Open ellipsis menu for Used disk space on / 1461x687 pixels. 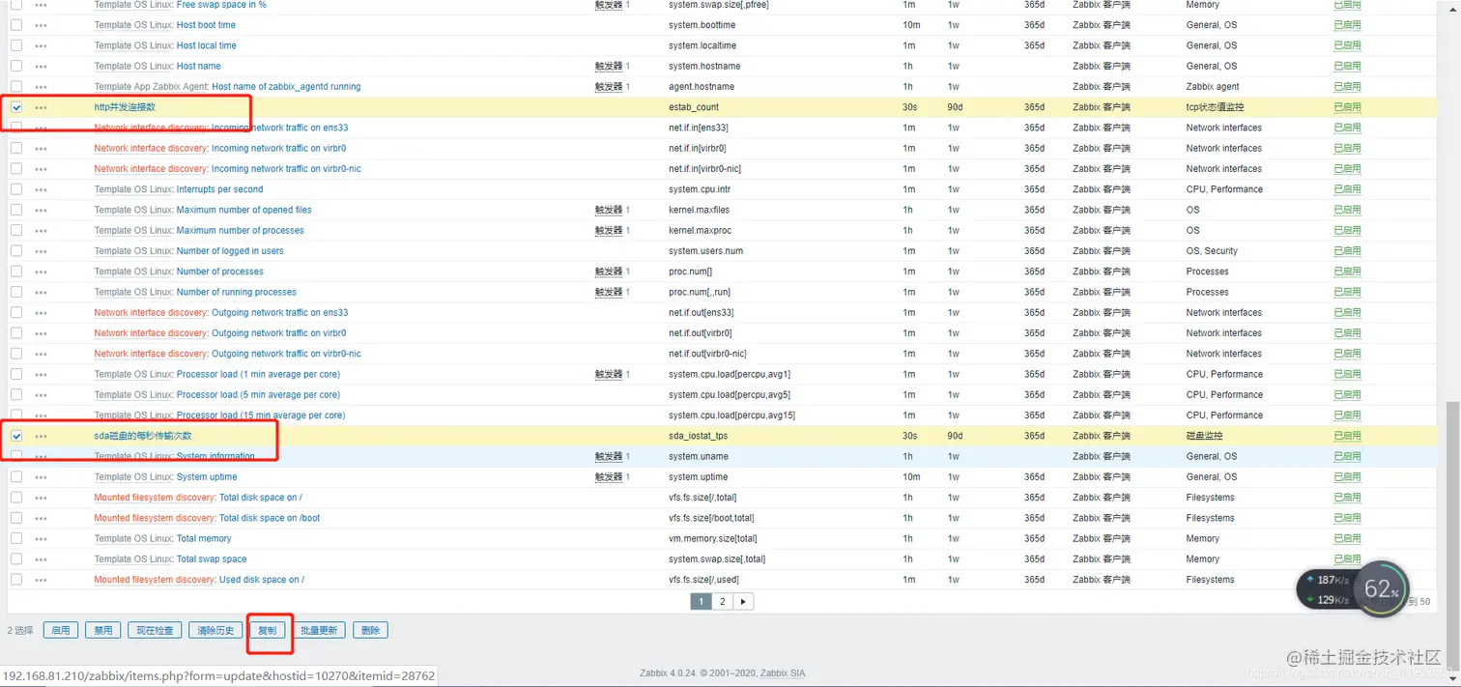(x=41, y=580)
